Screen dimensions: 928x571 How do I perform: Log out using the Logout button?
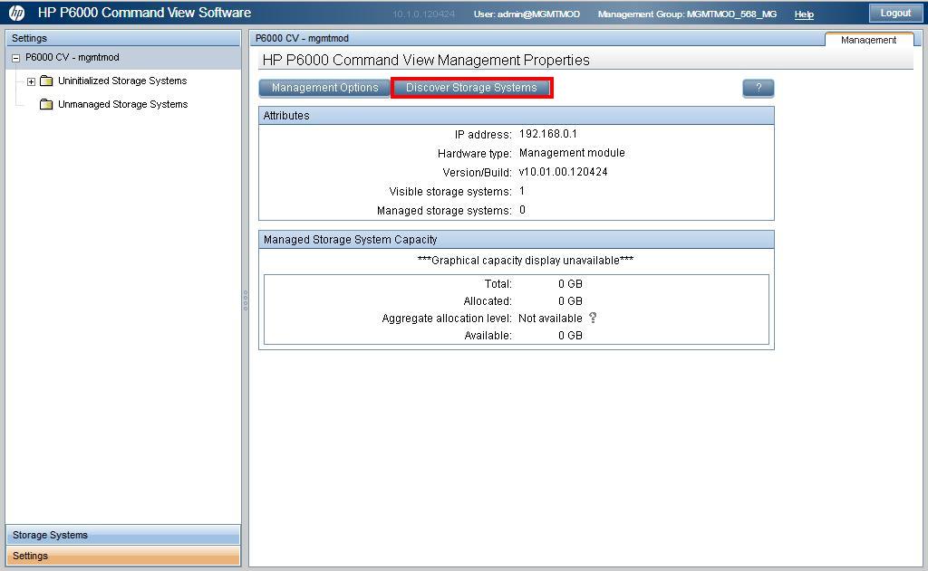pyautogui.click(x=895, y=13)
